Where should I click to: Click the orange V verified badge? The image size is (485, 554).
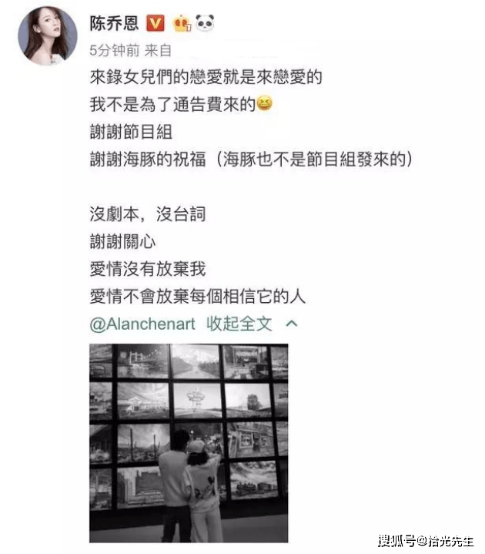click(156, 24)
